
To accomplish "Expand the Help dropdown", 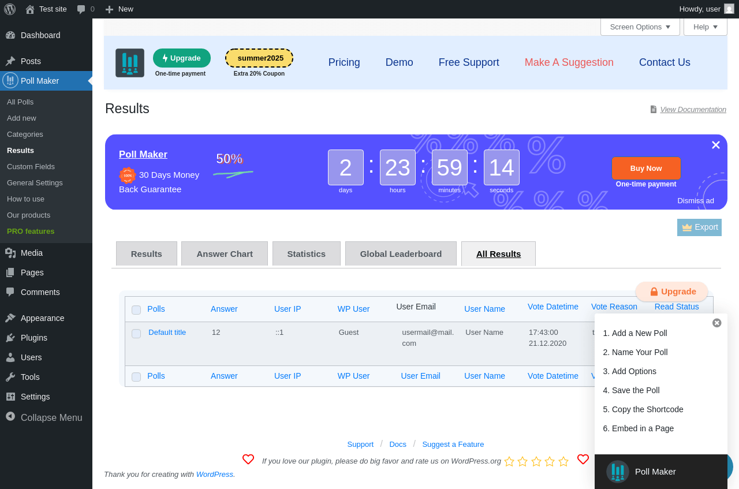I will pos(706,27).
